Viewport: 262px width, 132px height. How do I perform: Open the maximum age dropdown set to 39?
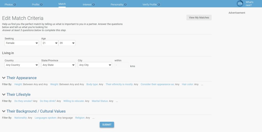(67, 43)
